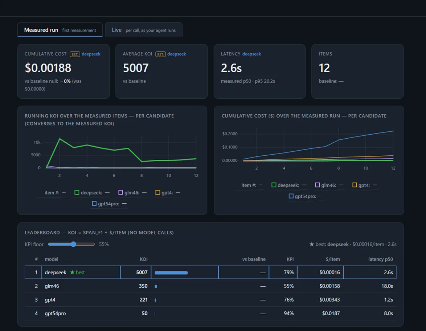Click KOI value 350 for glm46
Viewport: 426px width, 331px height.
[143, 286]
